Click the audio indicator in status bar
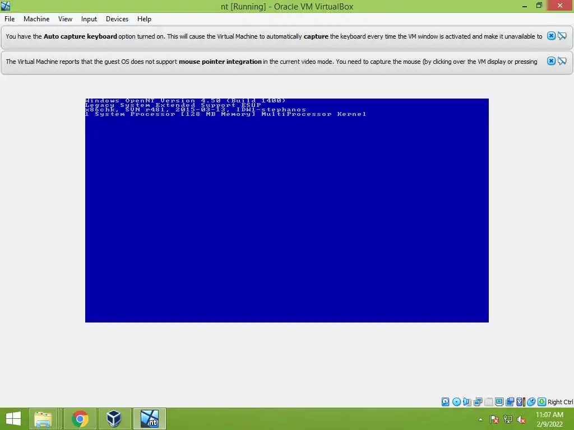 [467, 402]
